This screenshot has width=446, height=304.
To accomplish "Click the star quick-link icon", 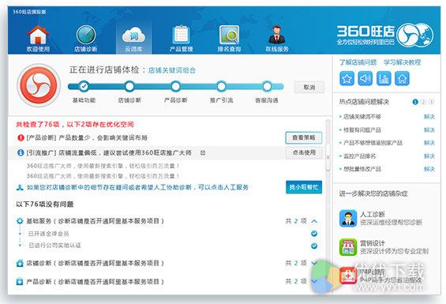I will click(x=347, y=78).
